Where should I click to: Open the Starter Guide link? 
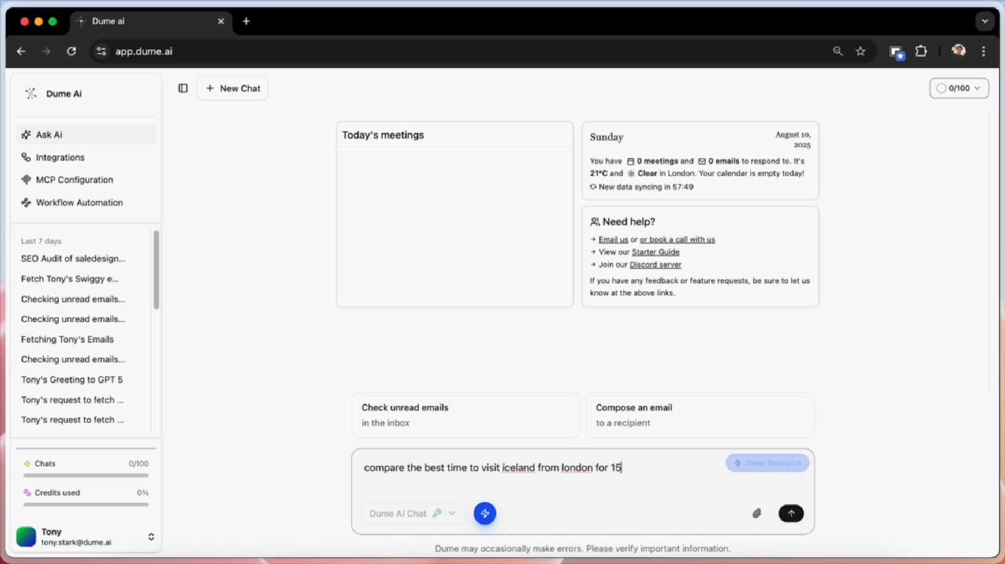[x=655, y=252]
